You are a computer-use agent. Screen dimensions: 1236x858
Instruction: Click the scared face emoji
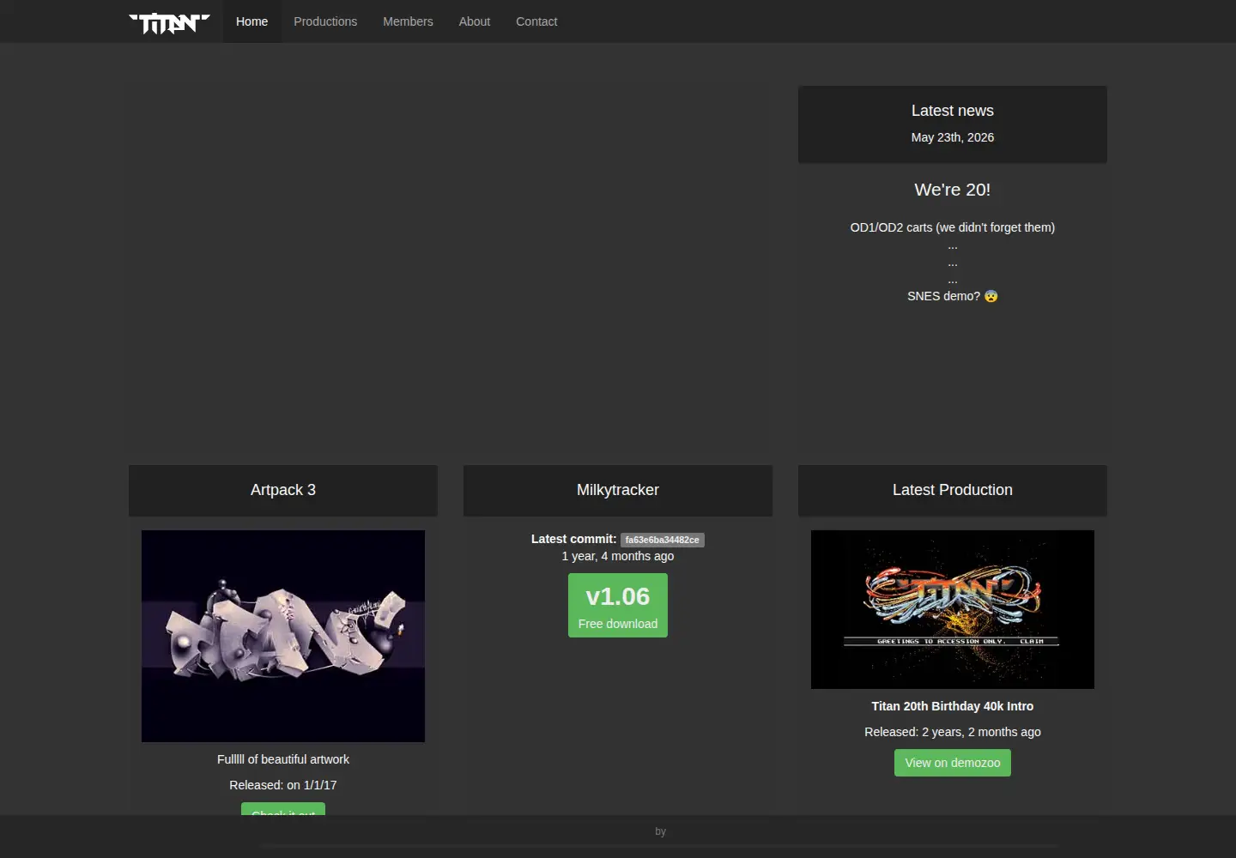[x=991, y=296]
